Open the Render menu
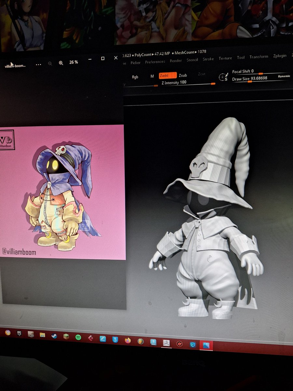Viewport: 293px width, 391px height. coord(176,61)
